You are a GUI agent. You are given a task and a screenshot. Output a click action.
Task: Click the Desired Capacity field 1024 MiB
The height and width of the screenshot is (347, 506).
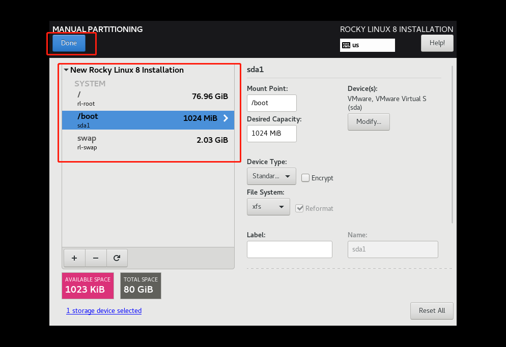(272, 134)
